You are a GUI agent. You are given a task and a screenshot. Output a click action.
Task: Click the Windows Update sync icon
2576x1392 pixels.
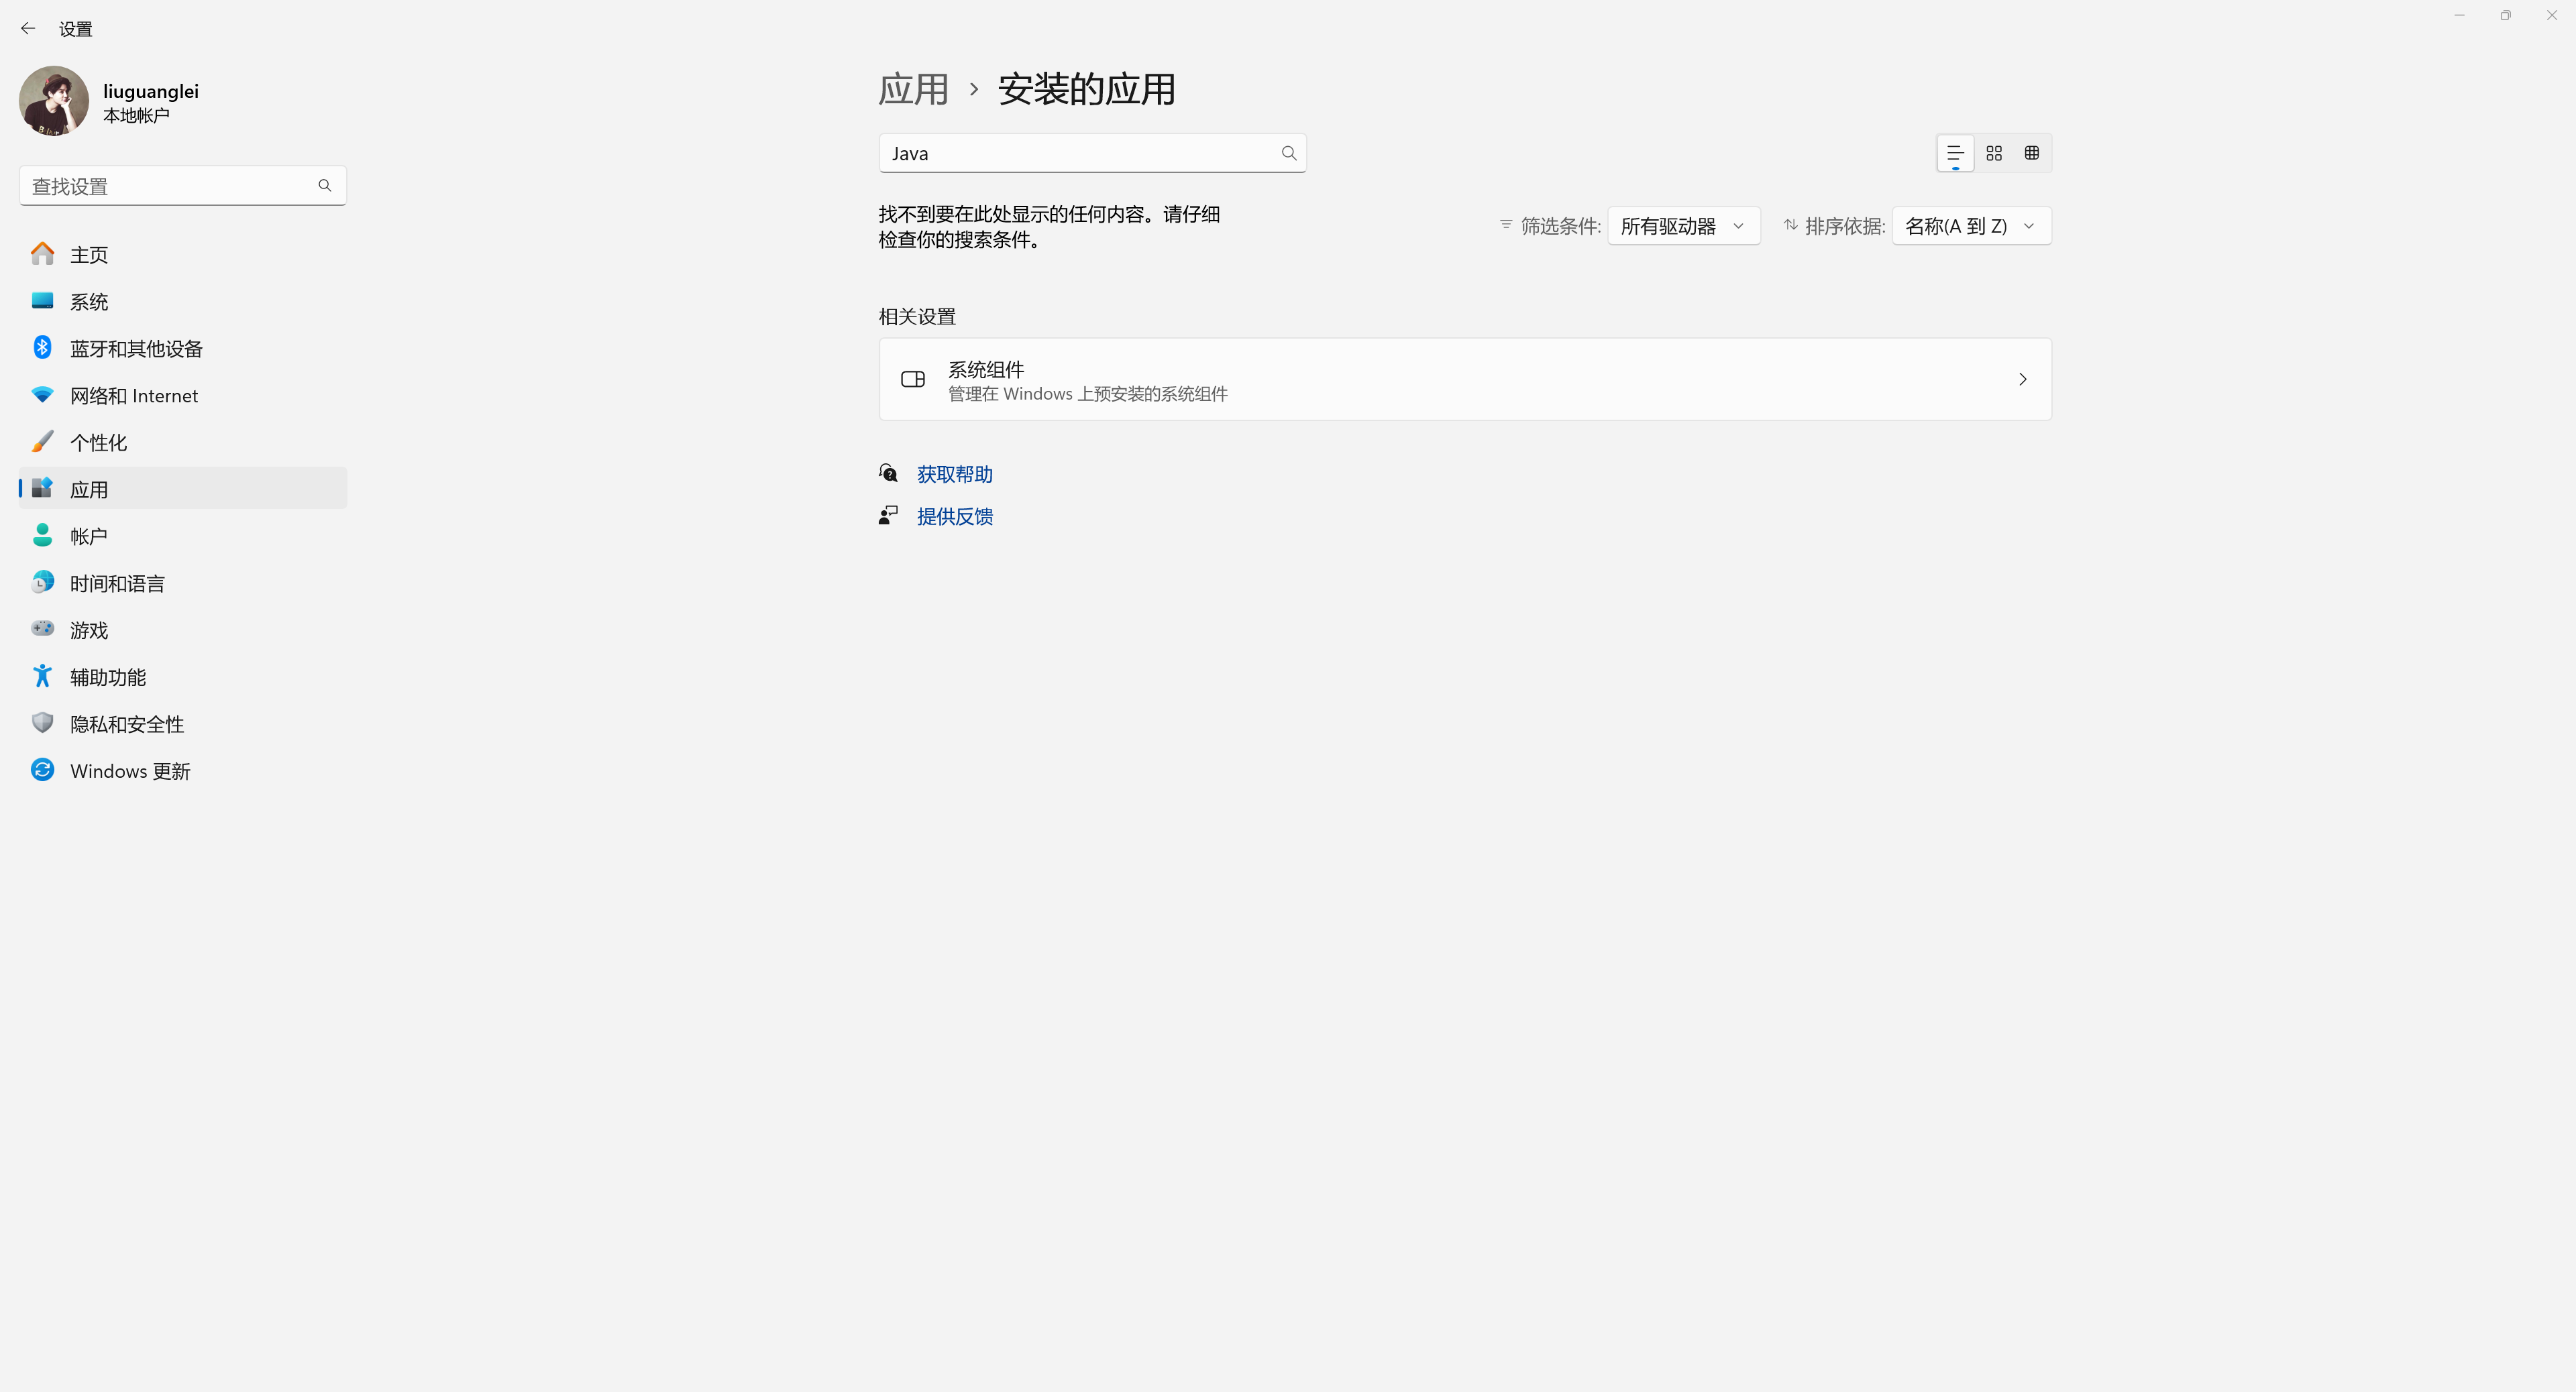[x=42, y=770]
